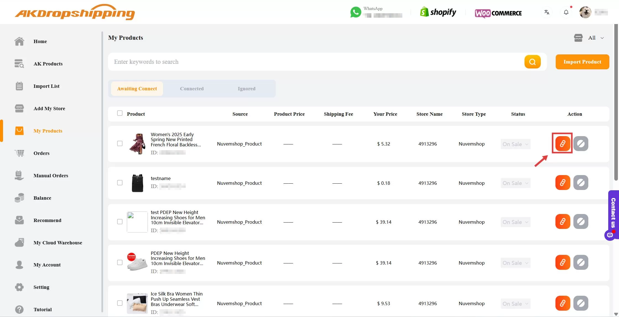Click the Import Product button

(582, 62)
